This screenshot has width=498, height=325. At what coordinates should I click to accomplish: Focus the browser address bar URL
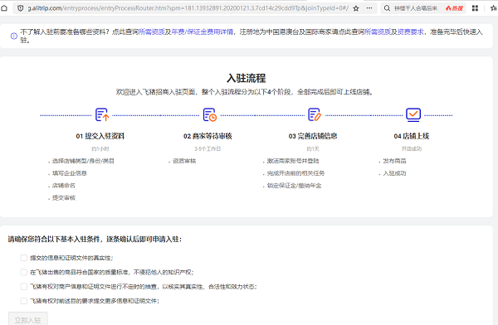188,8
